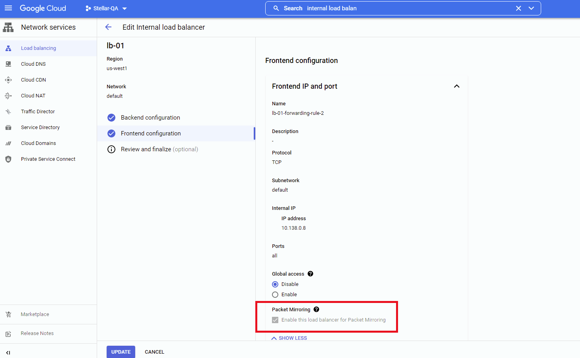Viewport: 580px width, 358px height.
Task: Expand the search options chevron
Action: (x=531, y=8)
